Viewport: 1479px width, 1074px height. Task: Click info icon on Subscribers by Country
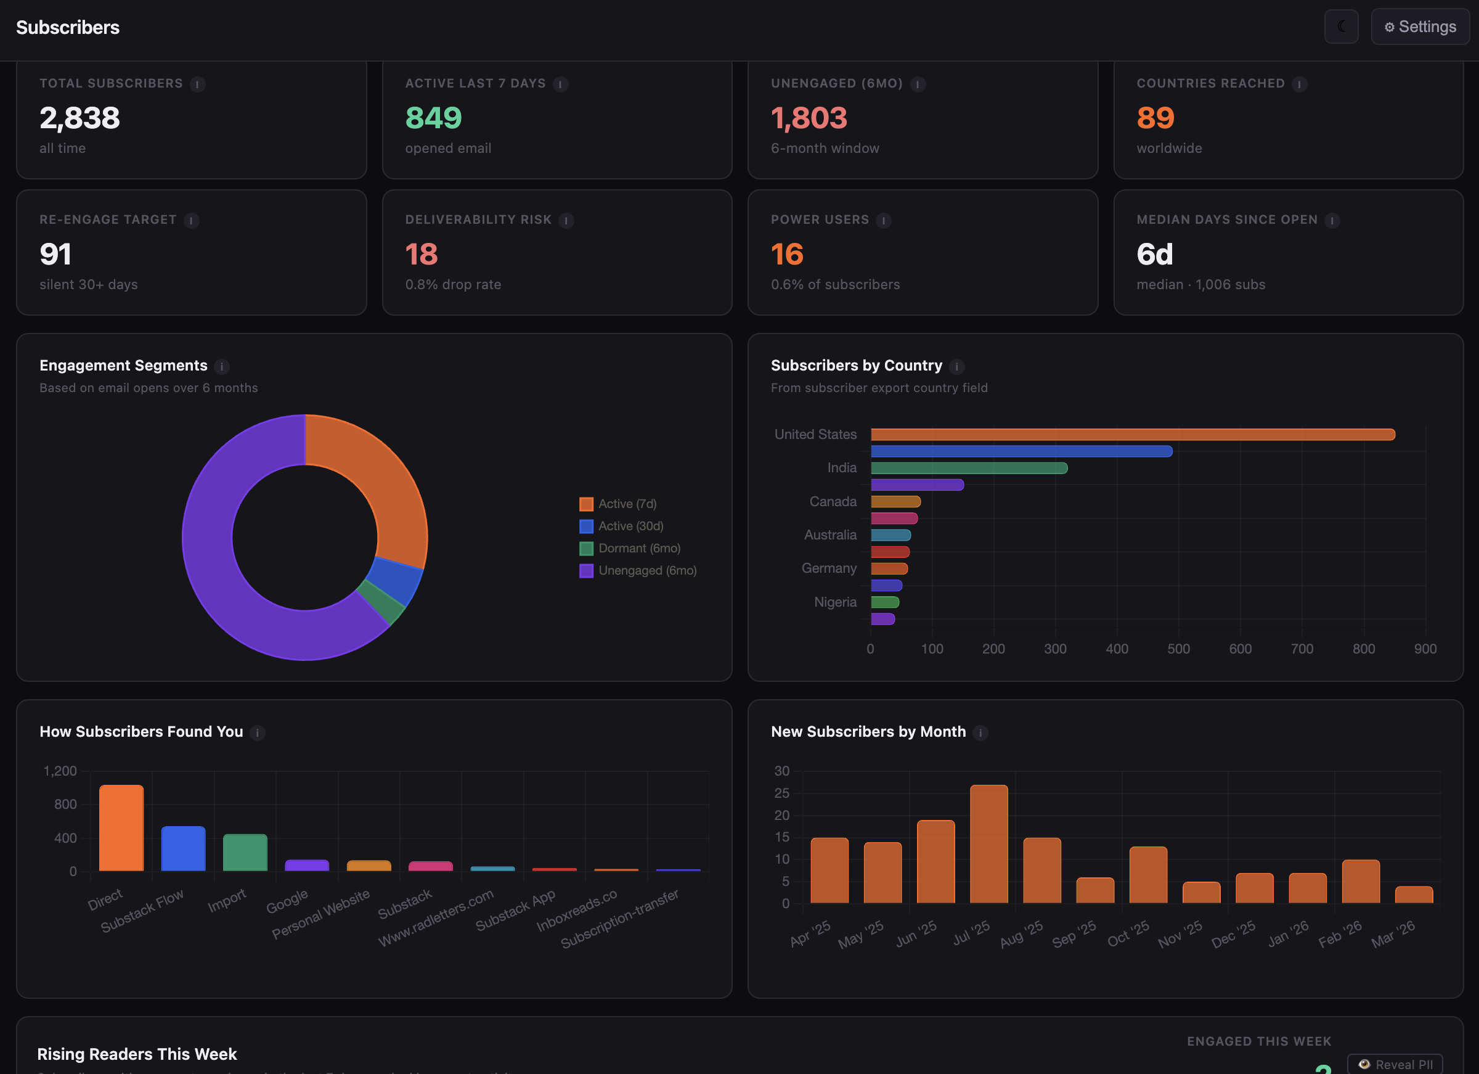956,367
